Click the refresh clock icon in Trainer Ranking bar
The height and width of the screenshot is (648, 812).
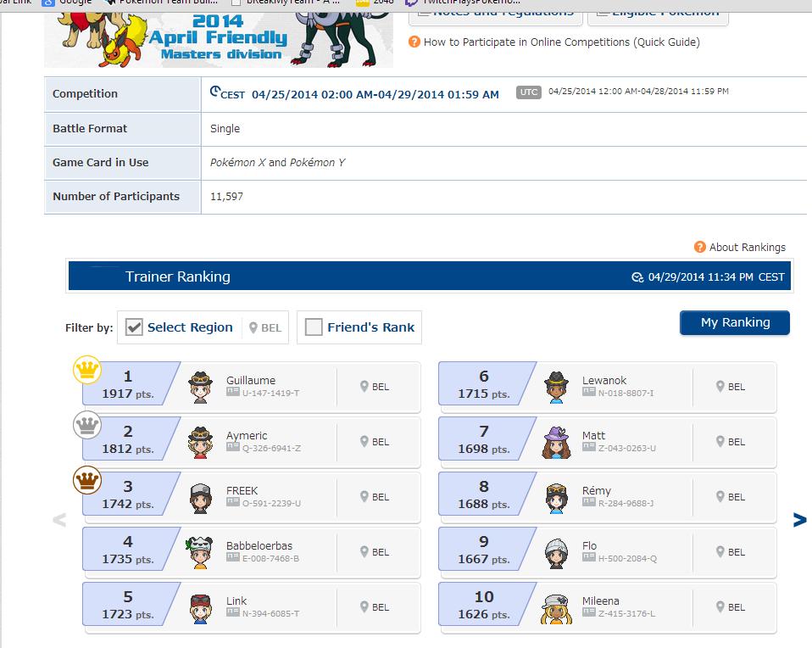pos(637,277)
